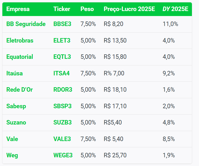Open the Rede D'Or company link
This screenshot has width=199, height=166.
pyautogui.click(x=20, y=90)
